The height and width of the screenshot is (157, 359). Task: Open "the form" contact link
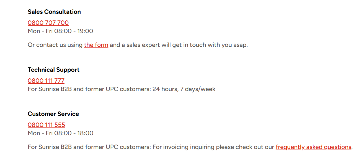click(x=96, y=45)
